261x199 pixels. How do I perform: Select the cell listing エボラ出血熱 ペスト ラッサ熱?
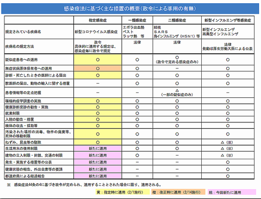pyautogui.click(x=137, y=32)
